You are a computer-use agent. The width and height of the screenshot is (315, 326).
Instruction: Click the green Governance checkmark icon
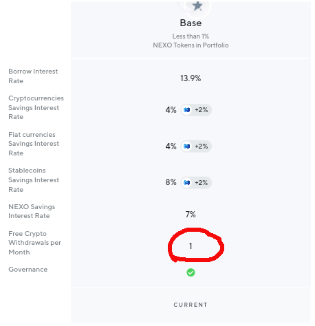click(191, 272)
